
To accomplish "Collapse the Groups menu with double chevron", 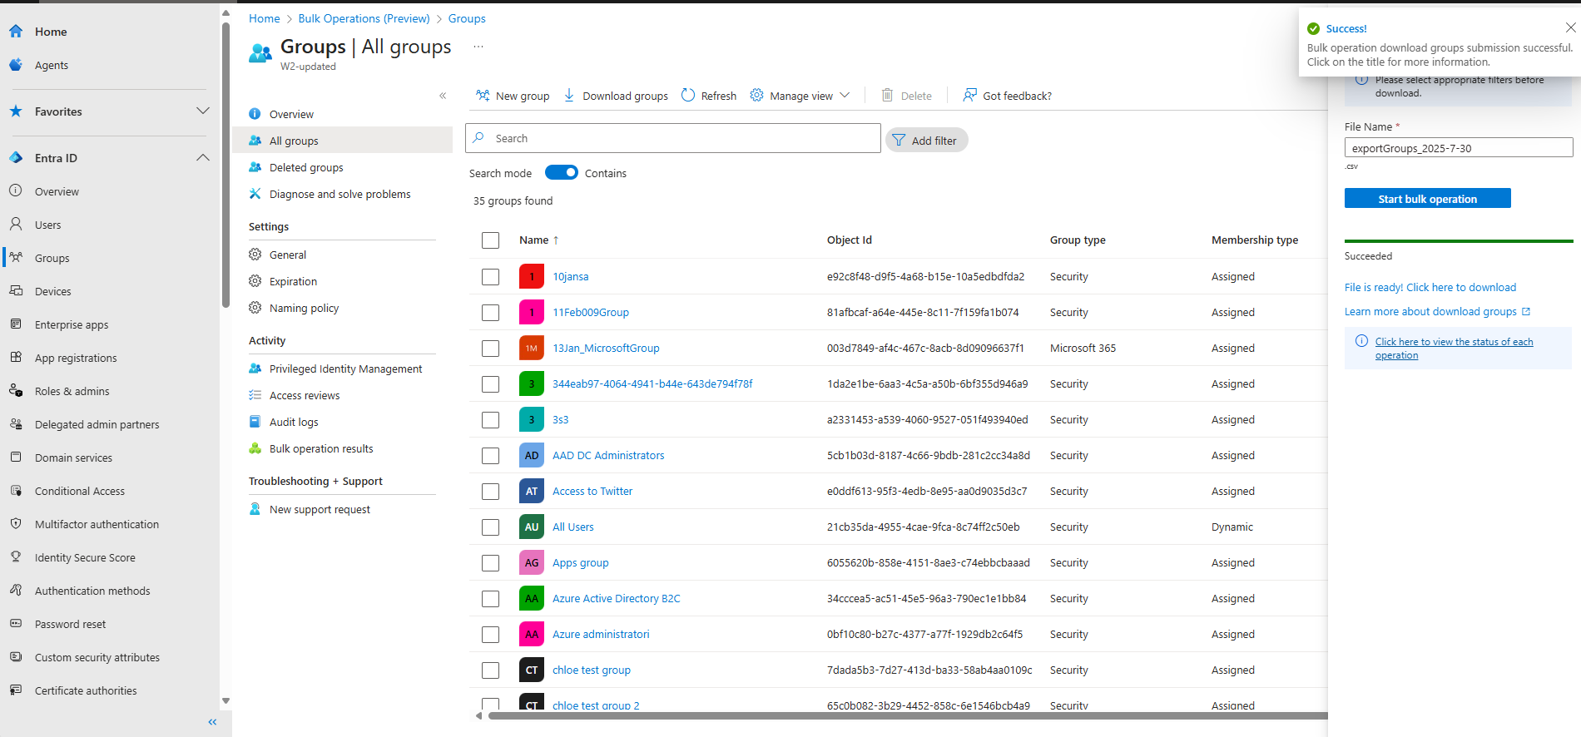I will tap(443, 96).
